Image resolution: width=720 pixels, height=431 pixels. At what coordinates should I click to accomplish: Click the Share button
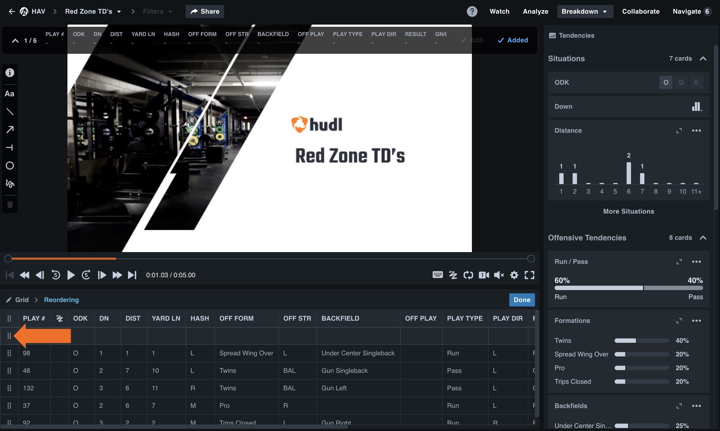204,11
